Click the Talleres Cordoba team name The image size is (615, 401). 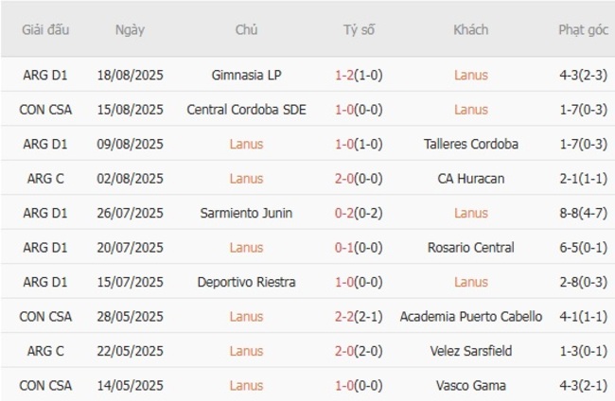(471, 145)
